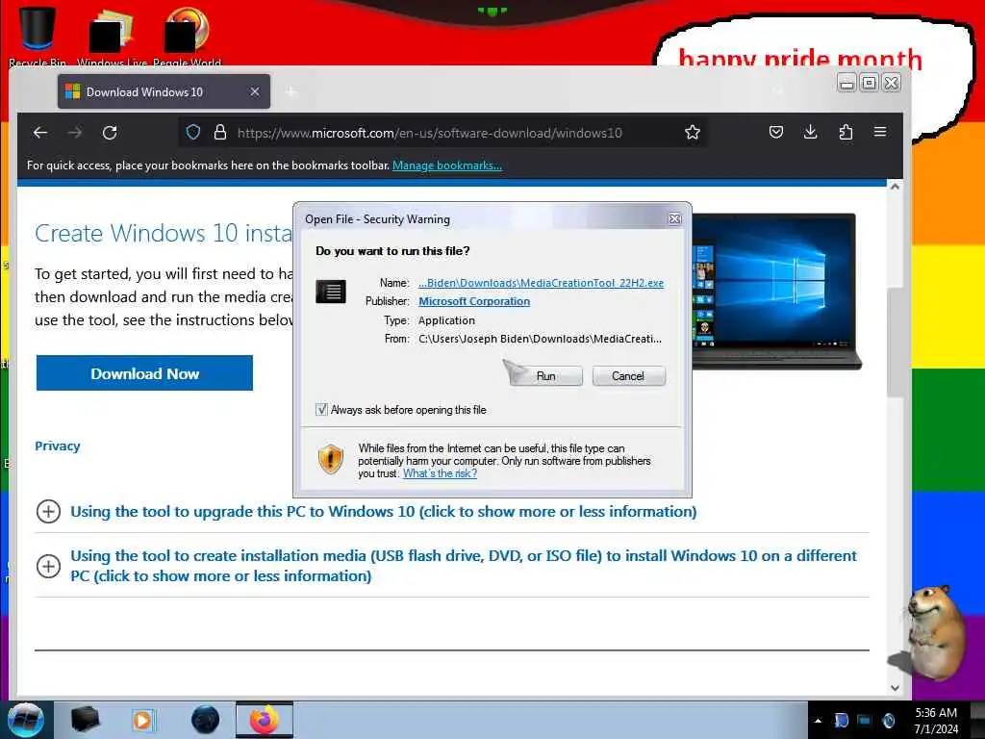Screen dimensions: 985x739
Task: Open the Windows Start orb
Action: tap(26, 720)
